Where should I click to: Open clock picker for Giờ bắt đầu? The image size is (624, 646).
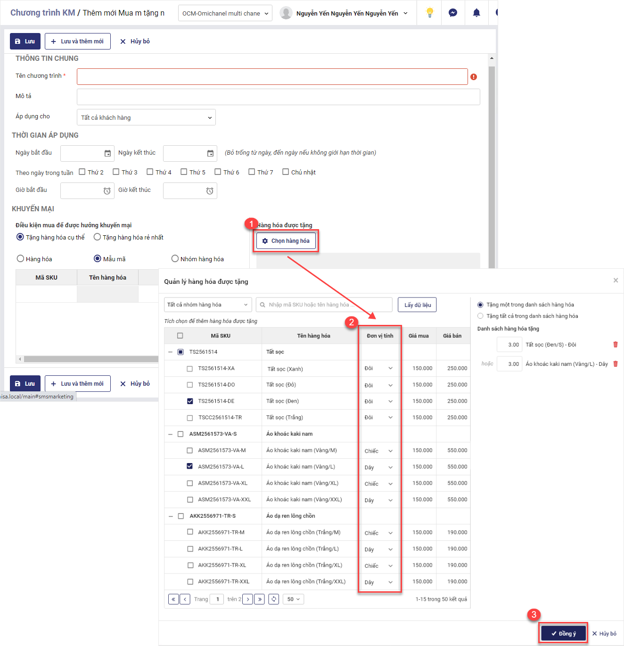pos(107,190)
